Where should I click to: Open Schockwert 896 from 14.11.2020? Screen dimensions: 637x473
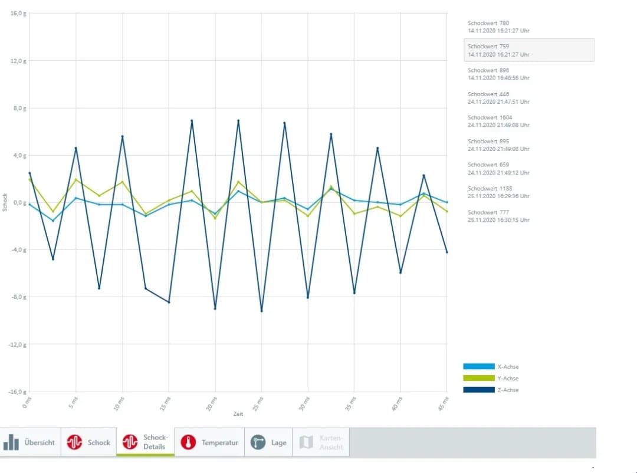click(x=498, y=74)
